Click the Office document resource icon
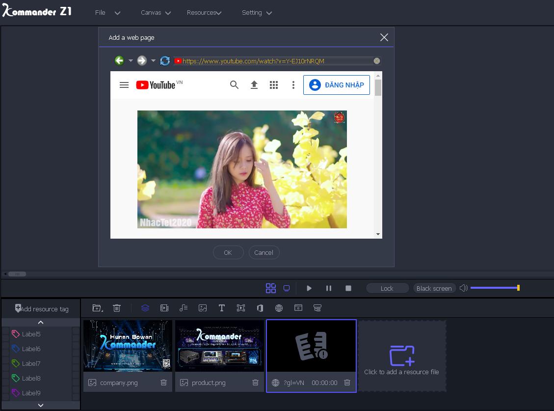The height and width of the screenshot is (411, 554). [260, 308]
